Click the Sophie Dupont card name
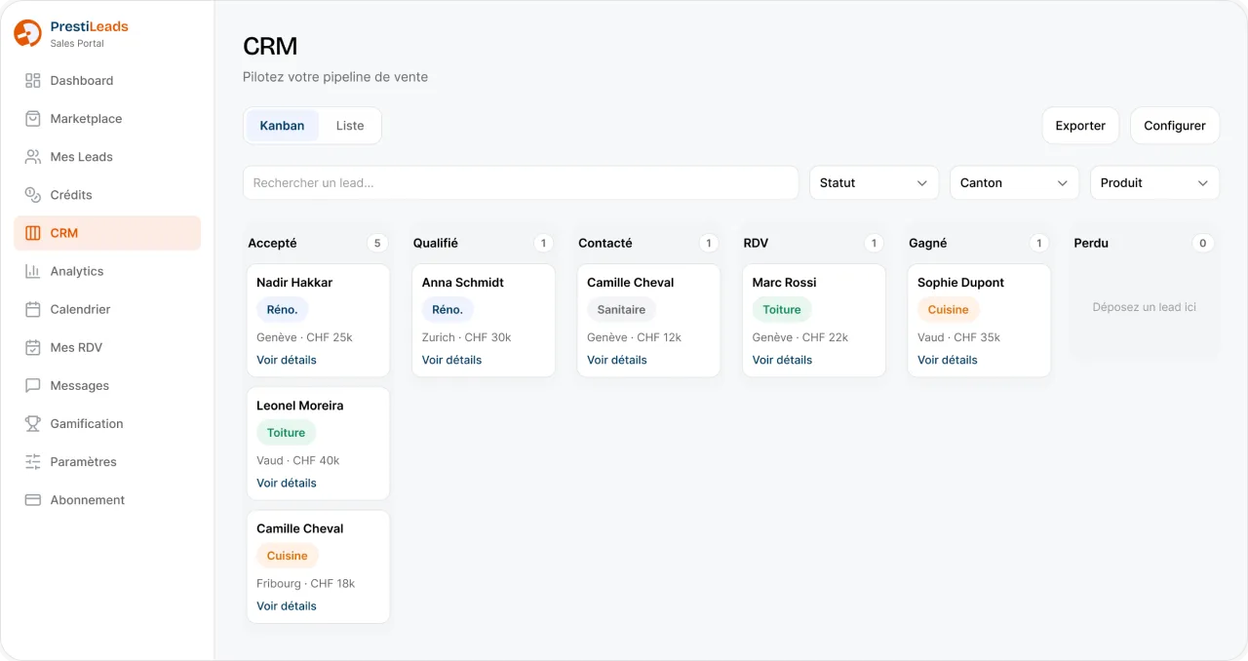Image resolution: width=1248 pixels, height=661 pixels. coord(960,283)
